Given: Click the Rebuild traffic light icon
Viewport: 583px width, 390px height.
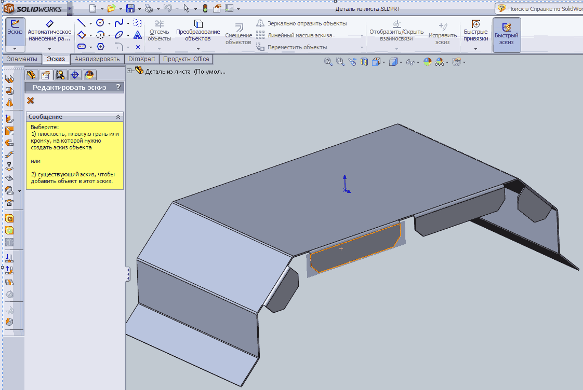Looking at the screenshot, I should coord(205,8).
